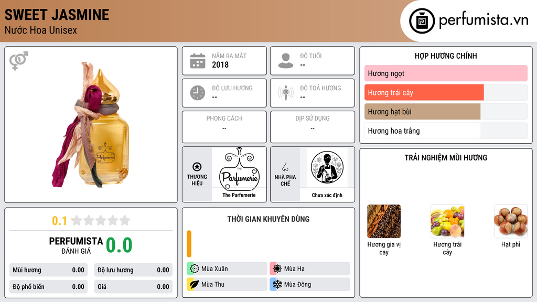
Task: Click the 2018 release year value
Action: pyautogui.click(x=220, y=64)
